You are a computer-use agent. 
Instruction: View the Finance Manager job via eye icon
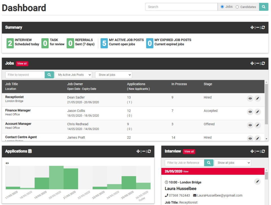(x=250, y=112)
